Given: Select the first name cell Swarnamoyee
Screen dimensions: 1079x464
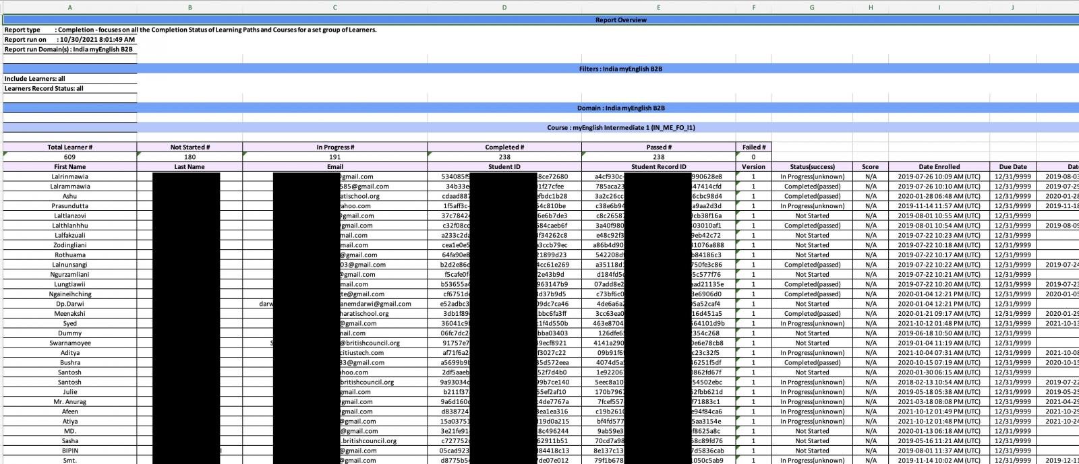Looking at the screenshot, I should pos(69,343).
